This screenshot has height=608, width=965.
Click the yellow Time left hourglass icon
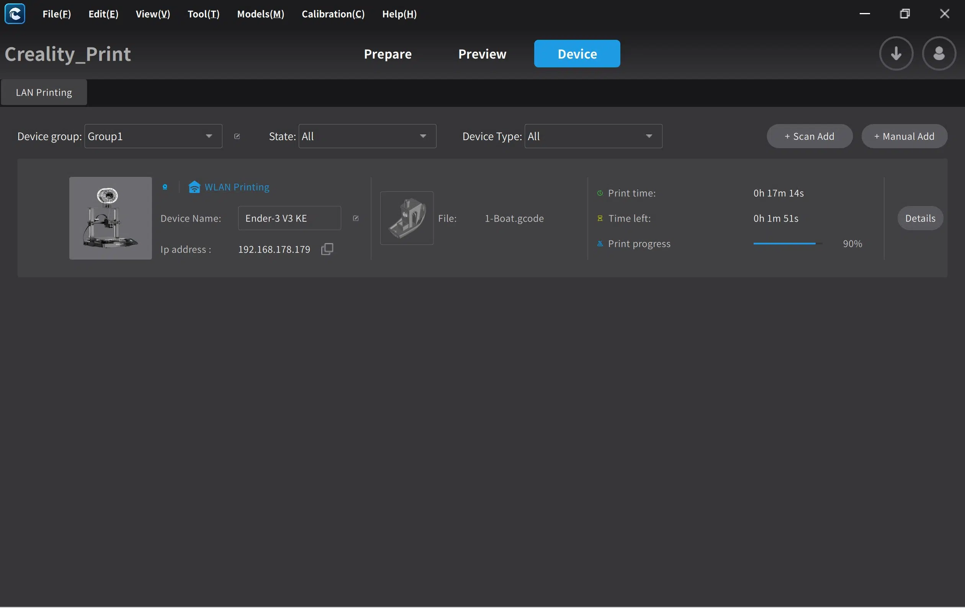pyautogui.click(x=600, y=219)
